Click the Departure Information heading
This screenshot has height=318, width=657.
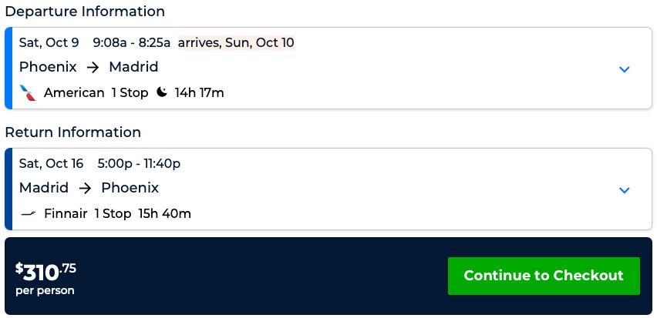[85, 12]
